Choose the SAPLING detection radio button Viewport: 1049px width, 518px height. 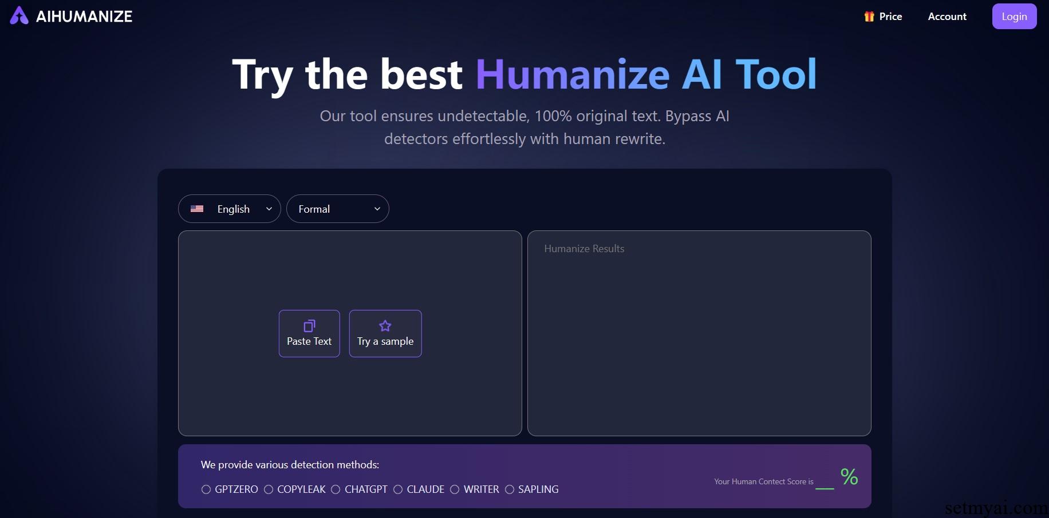click(510, 489)
